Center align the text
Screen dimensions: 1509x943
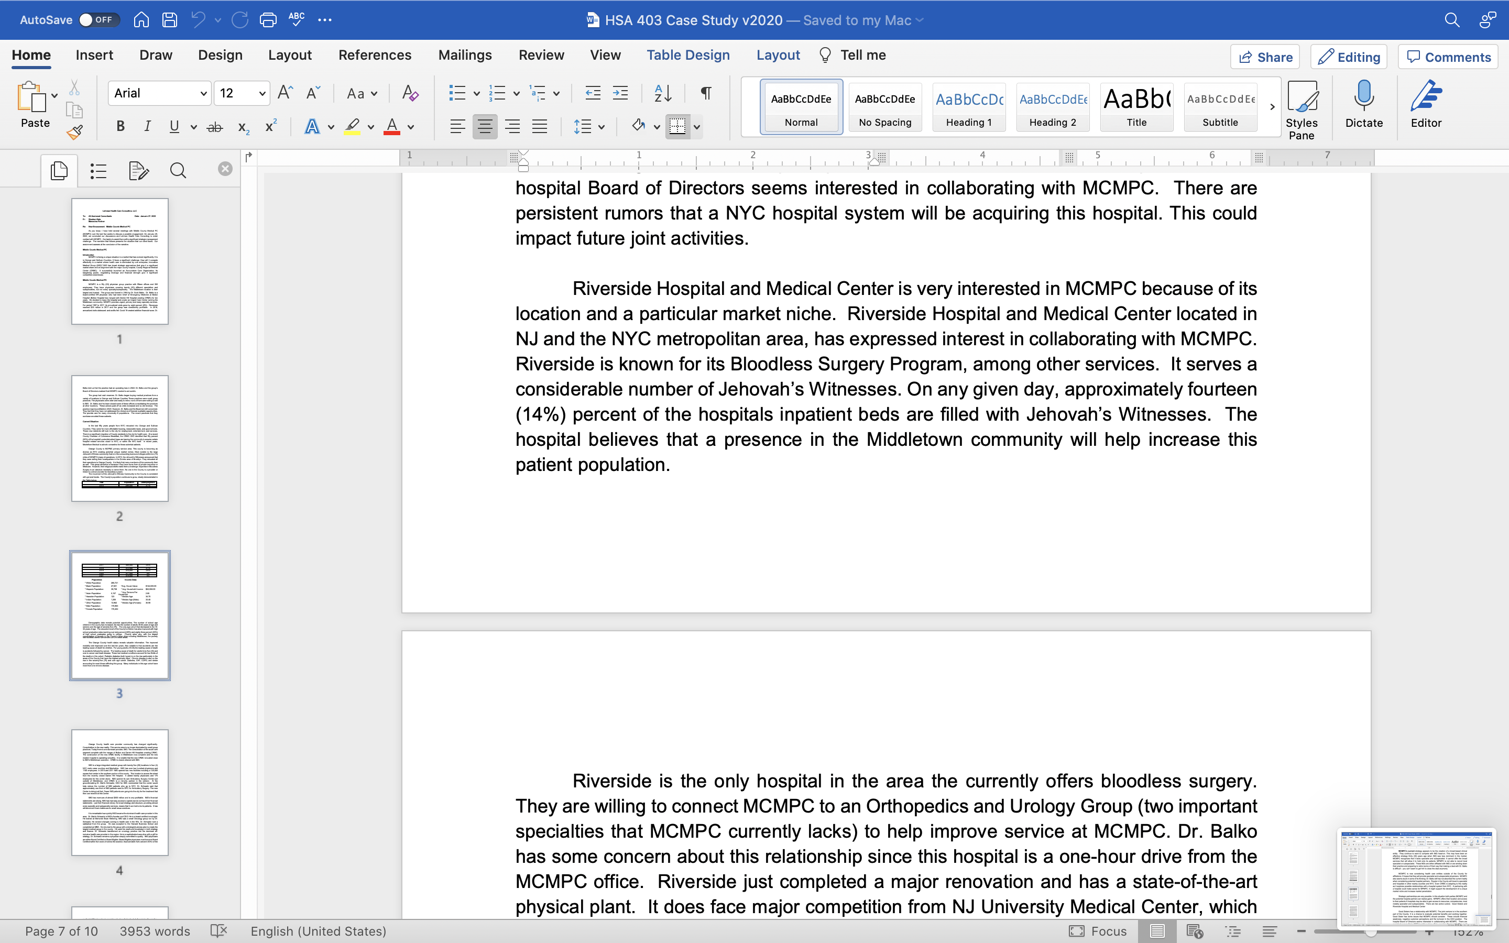pos(485,127)
